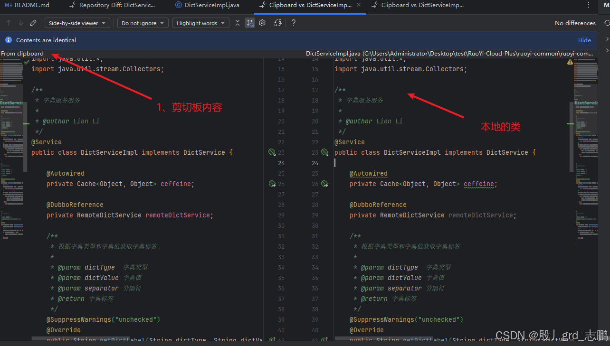Click ceffeine field in clipboard pane
The height and width of the screenshot is (346, 610).
[176, 184]
